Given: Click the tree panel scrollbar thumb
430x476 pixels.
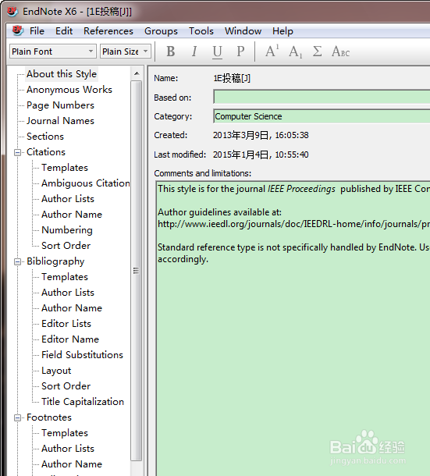Looking at the screenshot, I should click(137, 271).
